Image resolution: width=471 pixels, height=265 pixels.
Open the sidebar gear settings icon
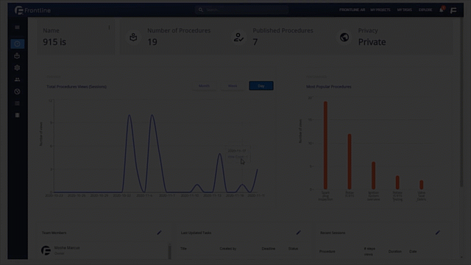click(17, 68)
